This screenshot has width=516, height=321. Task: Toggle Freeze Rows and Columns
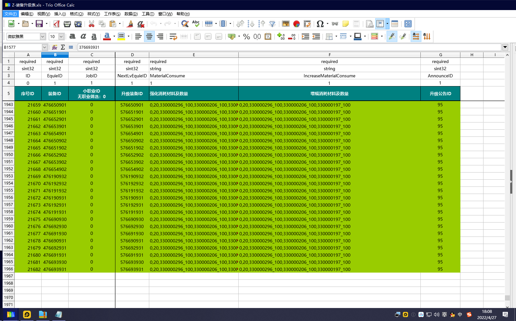(x=380, y=24)
